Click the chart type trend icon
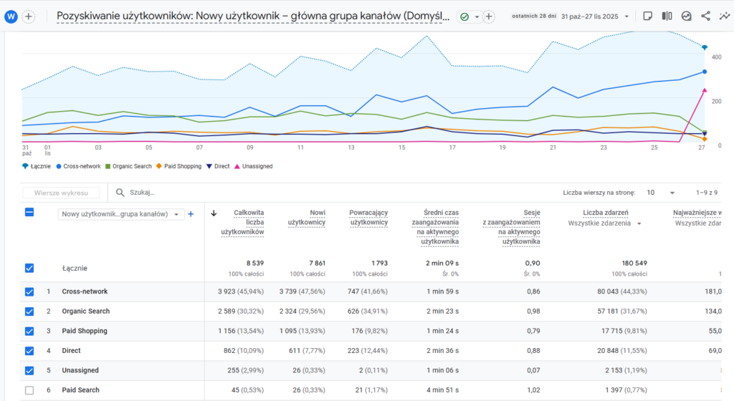Image resolution: width=734 pixels, height=401 pixels. click(x=686, y=16)
